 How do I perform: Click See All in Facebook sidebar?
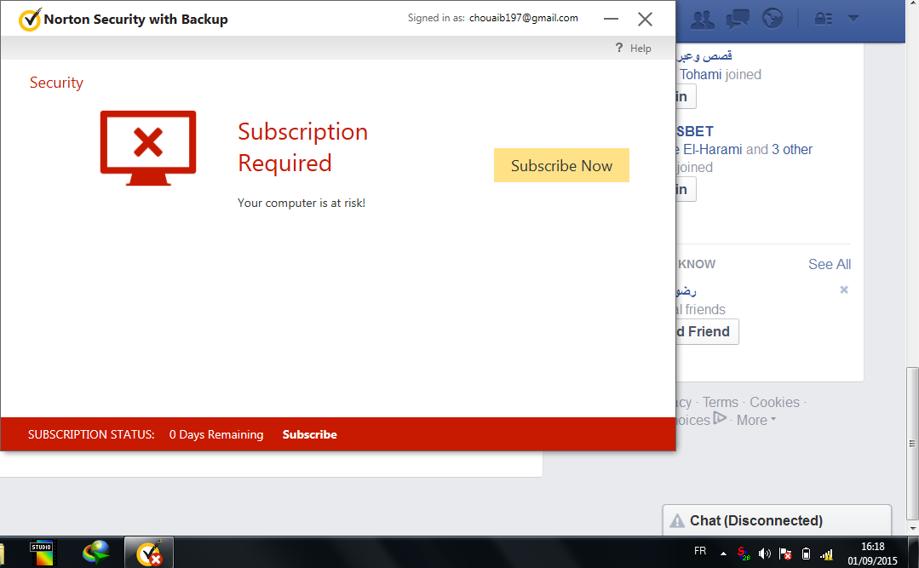830,264
